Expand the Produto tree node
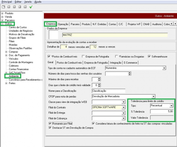The width and height of the screenshot is (177, 147). tap(2, 13)
